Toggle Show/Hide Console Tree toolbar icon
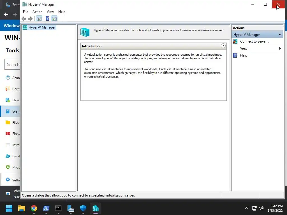Screen dimensions: 287x215 (39, 18)
